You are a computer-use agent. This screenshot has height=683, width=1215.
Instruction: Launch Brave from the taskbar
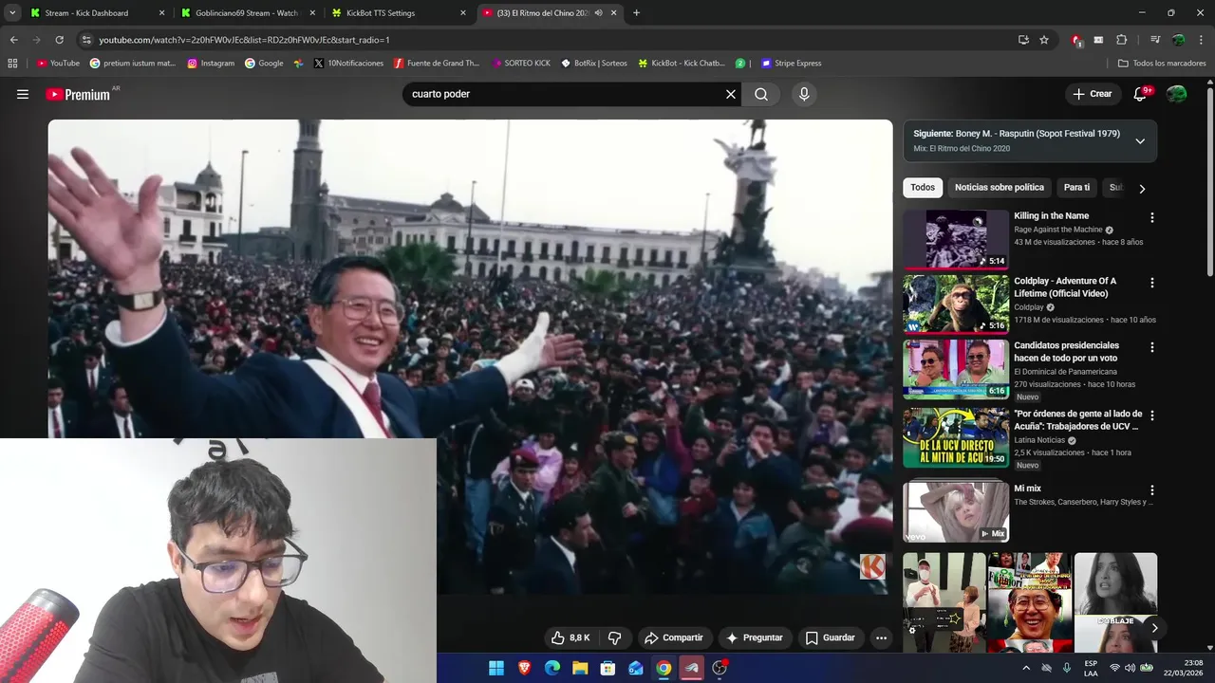coord(524,668)
